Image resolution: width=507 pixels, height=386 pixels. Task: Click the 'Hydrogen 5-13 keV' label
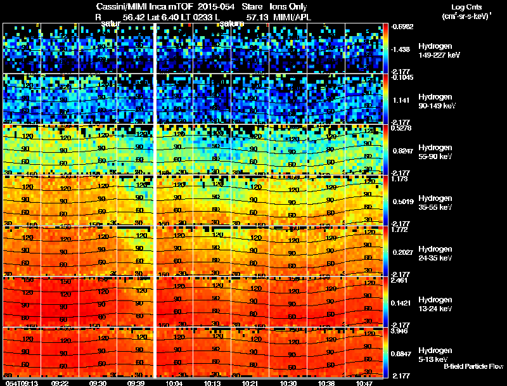click(435, 355)
